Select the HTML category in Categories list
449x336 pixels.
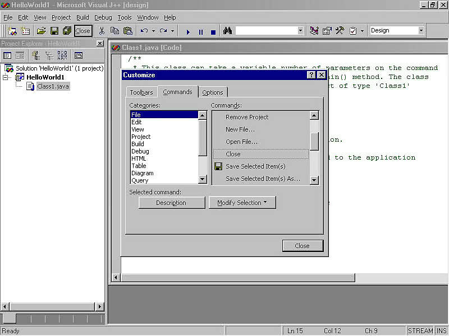(164, 158)
